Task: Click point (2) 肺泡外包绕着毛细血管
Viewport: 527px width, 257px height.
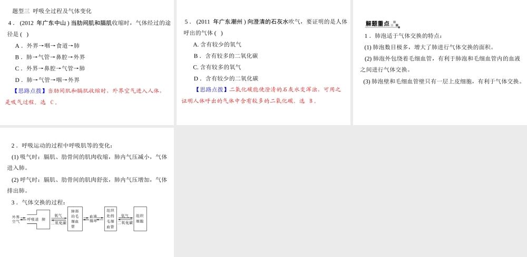Action: point(440,64)
